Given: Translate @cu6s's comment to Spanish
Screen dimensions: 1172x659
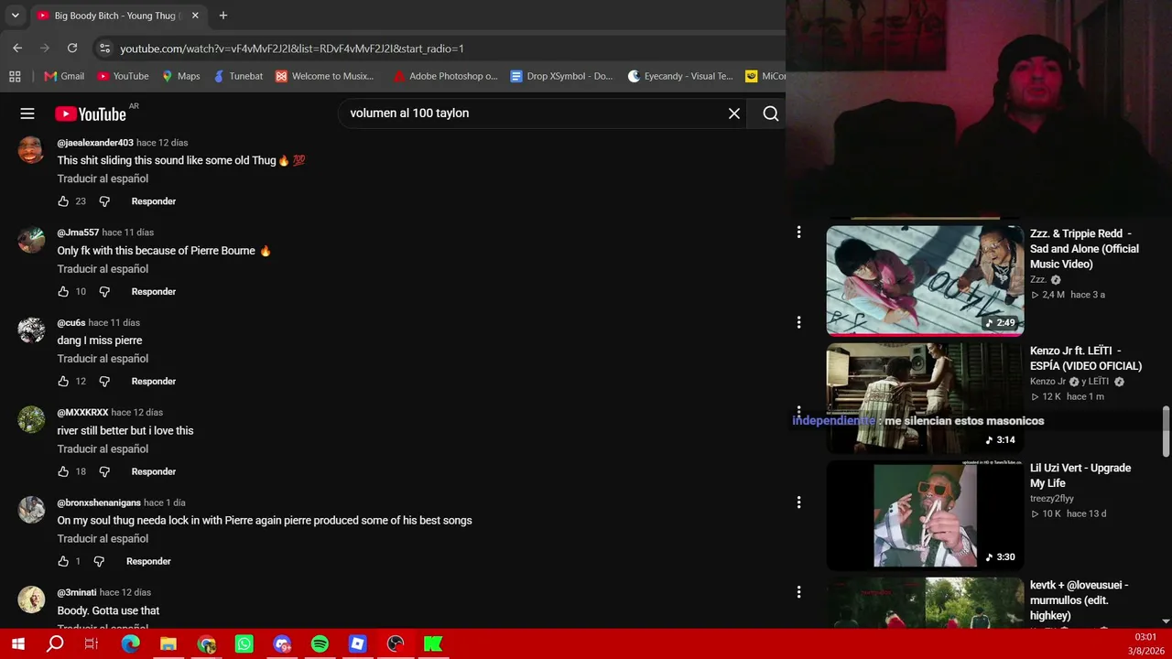Looking at the screenshot, I should click(x=103, y=359).
